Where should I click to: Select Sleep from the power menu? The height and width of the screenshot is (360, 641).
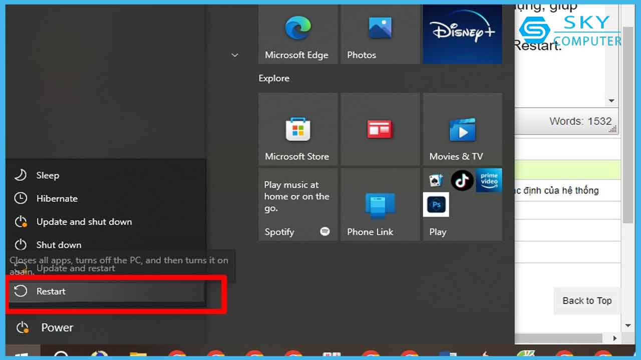click(x=106, y=175)
